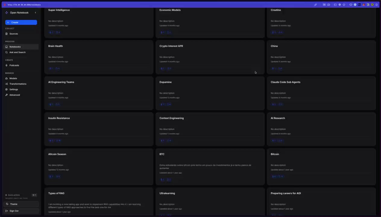This screenshot has height=217, width=381.
Task: Open Settings via the gear icon
Action: [6, 90]
